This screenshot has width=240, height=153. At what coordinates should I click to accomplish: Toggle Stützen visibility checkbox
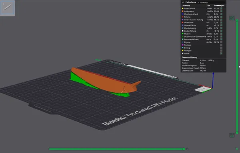click(x=221, y=34)
